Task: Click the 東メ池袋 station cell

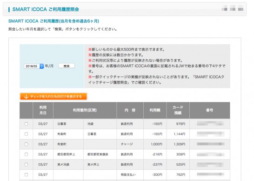Action: pyautogui.click(x=68, y=164)
